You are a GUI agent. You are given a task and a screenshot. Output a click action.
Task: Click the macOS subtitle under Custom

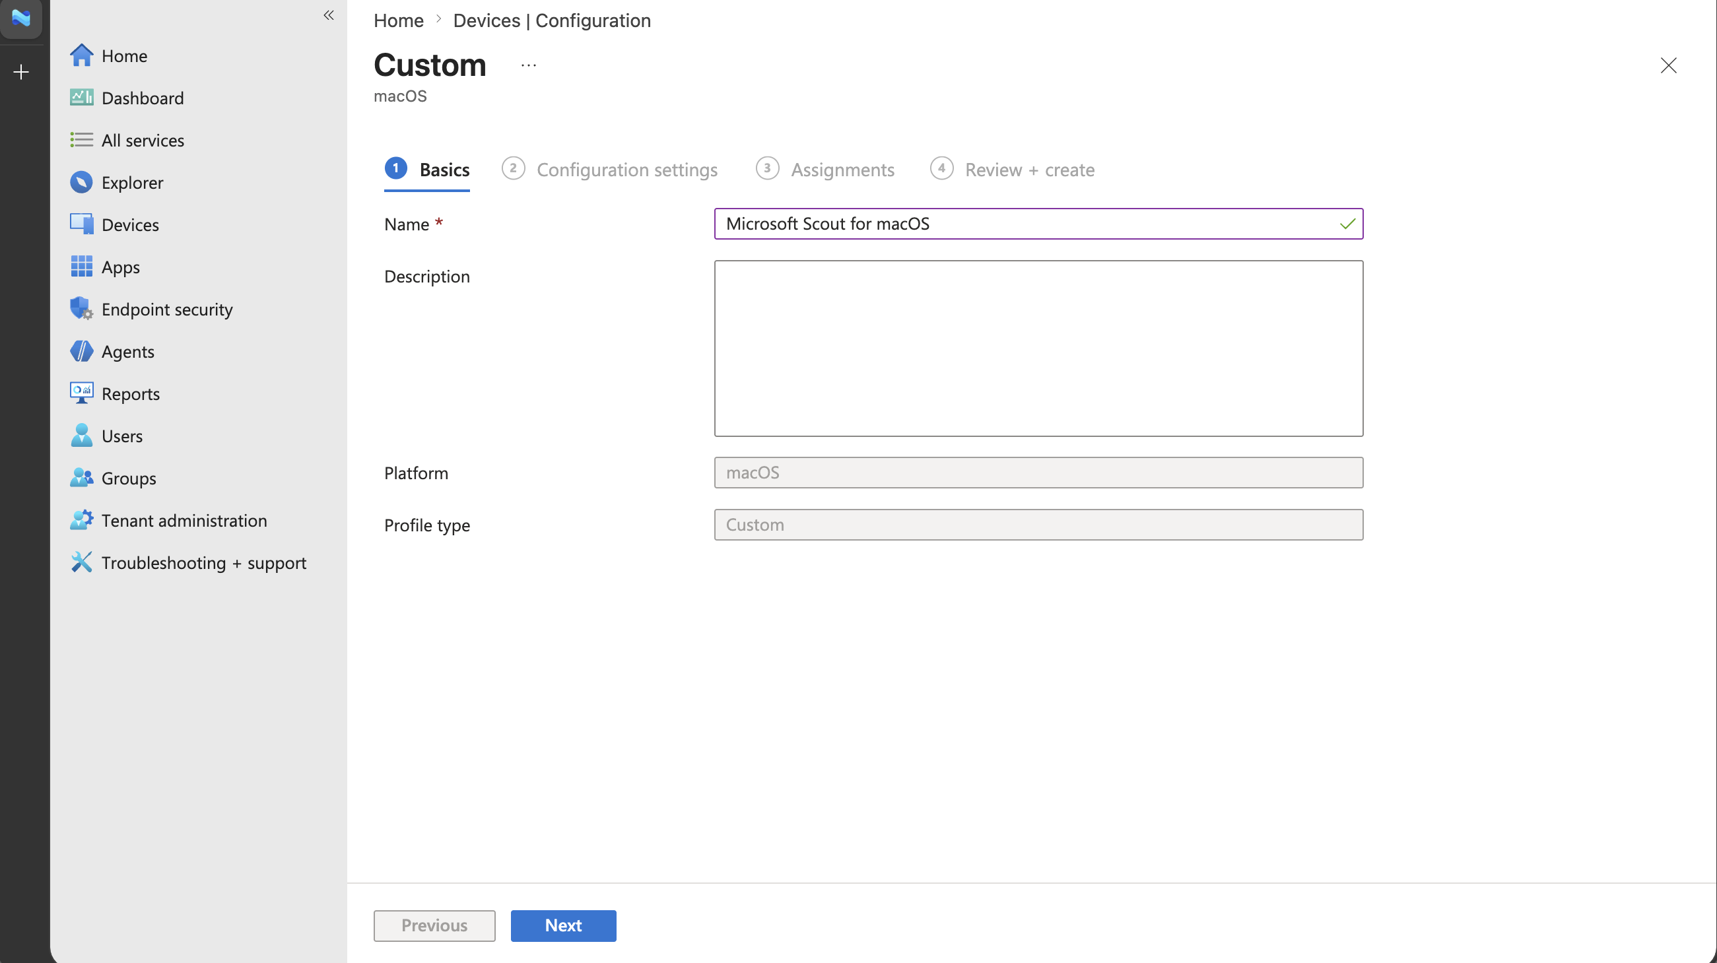[x=401, y=96]
